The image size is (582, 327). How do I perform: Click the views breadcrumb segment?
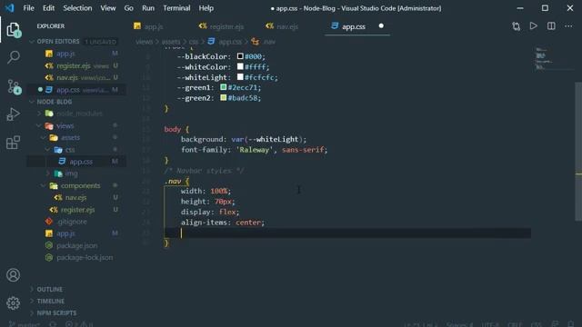coord(144,42)
